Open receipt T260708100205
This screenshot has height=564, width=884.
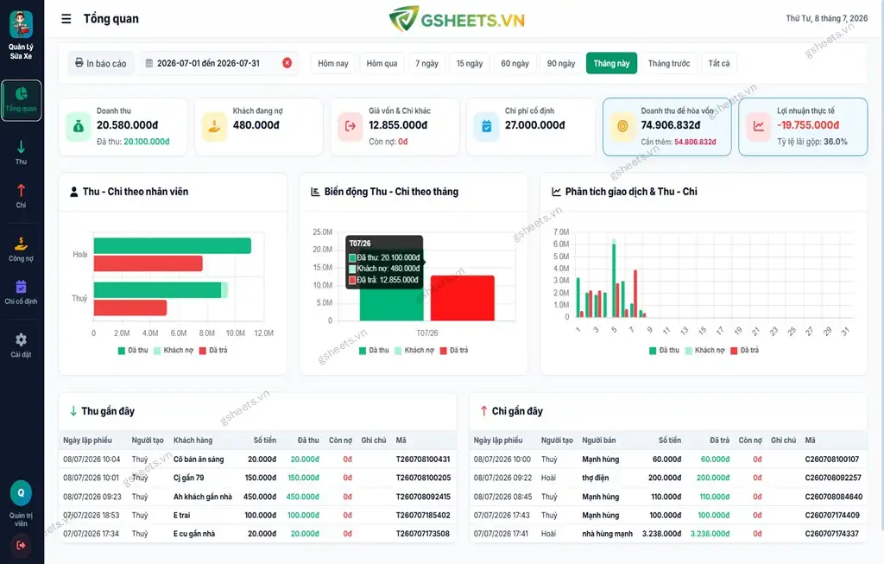[423, 478]
